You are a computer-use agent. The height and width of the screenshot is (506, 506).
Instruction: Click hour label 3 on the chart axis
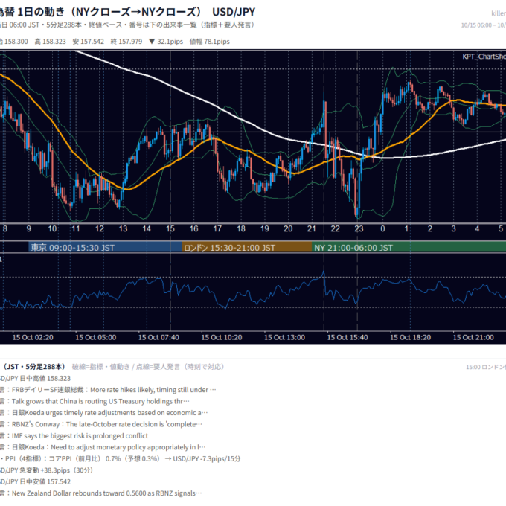point(453,228)
